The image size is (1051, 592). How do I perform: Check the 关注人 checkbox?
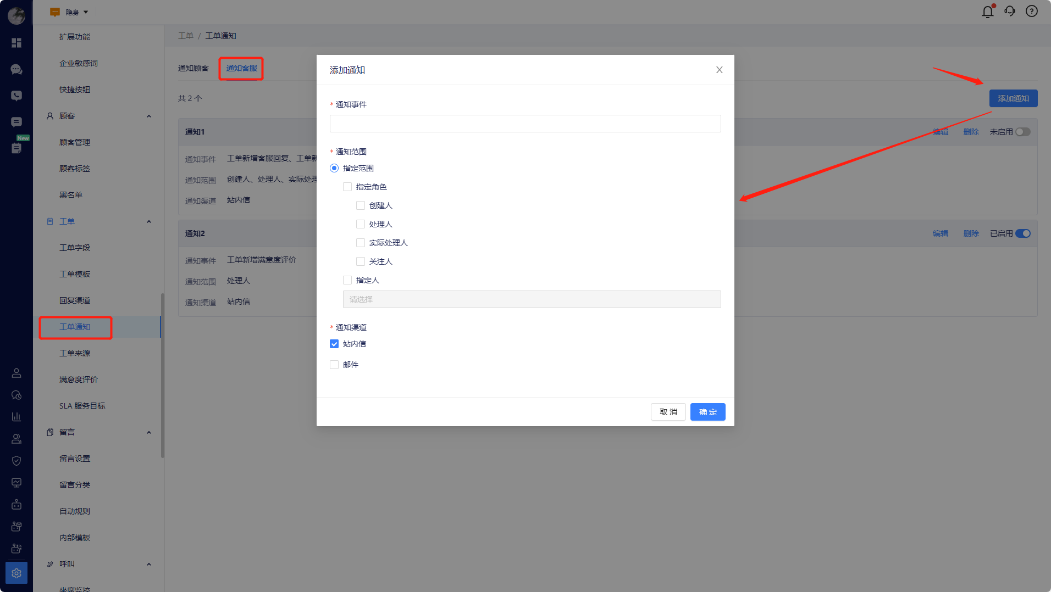(x=361, y=261)
